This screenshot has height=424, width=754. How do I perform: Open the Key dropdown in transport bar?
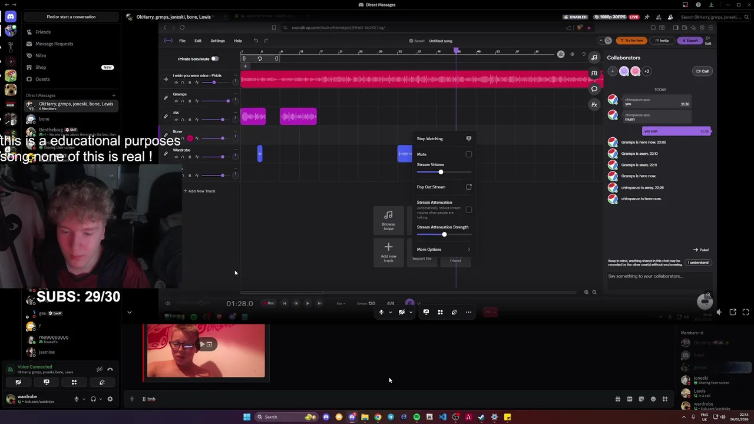pos(340,303)
